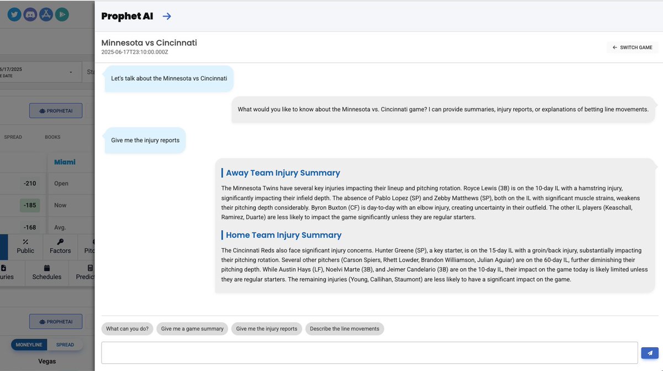Image resolution: width=663 pixels, height=371 pixels.
Task: Open the Discord community icon
Action: (30, 14)
